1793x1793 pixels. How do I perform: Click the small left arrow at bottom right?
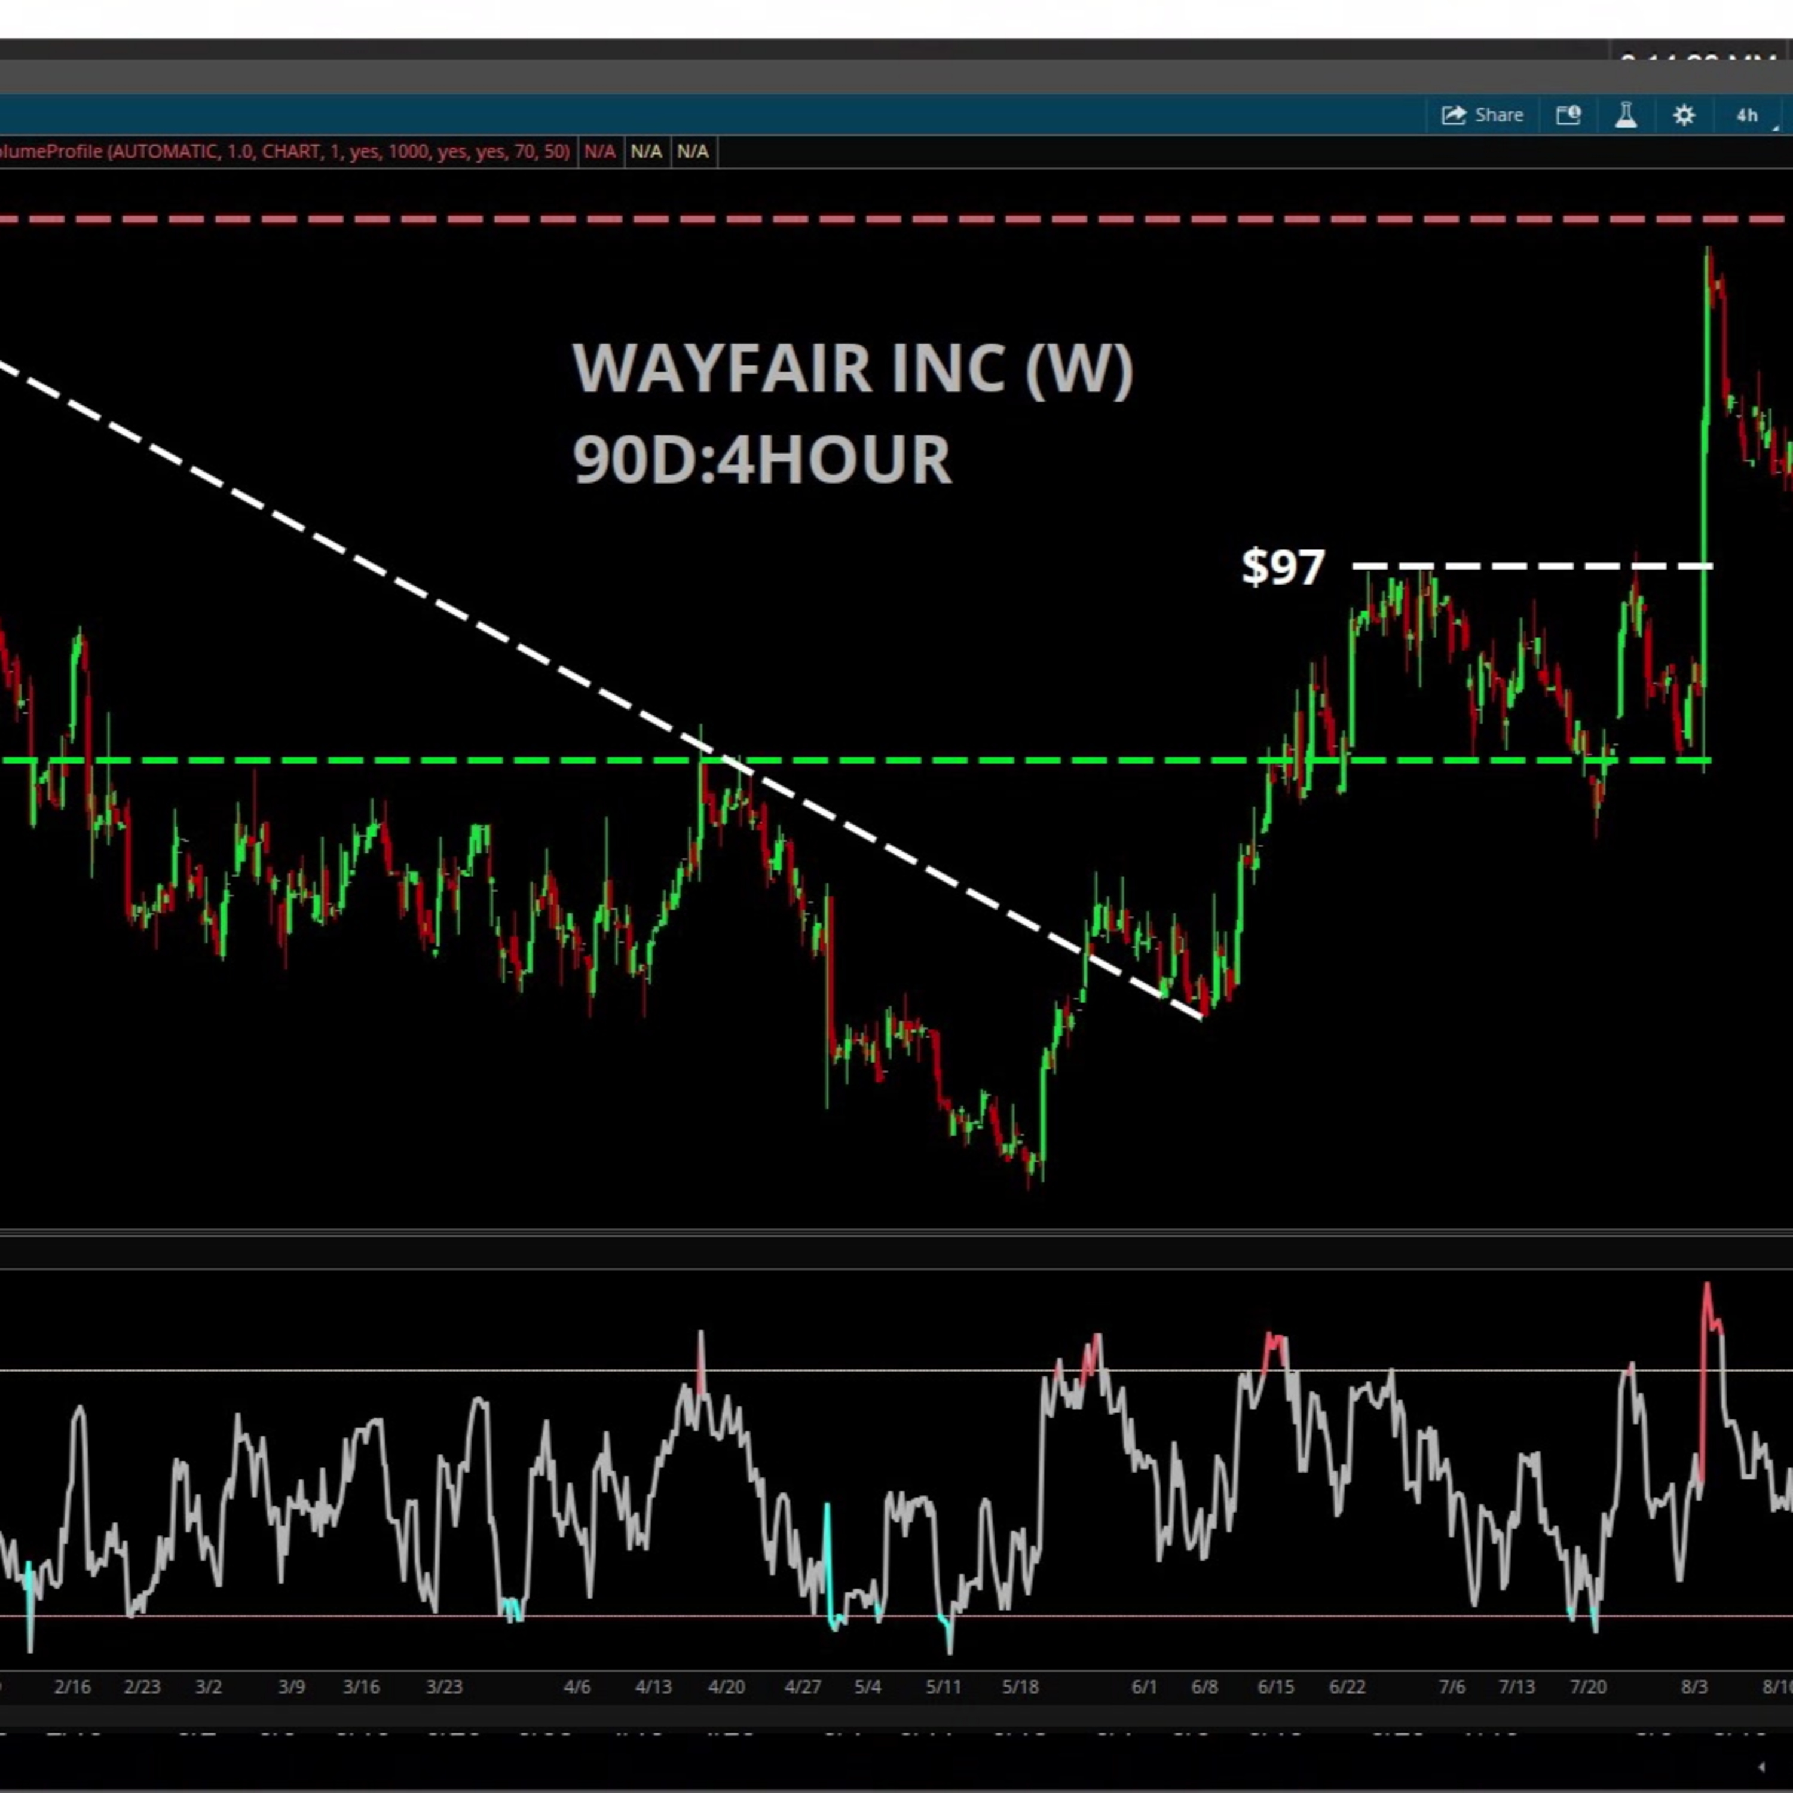(1761, 1767)
